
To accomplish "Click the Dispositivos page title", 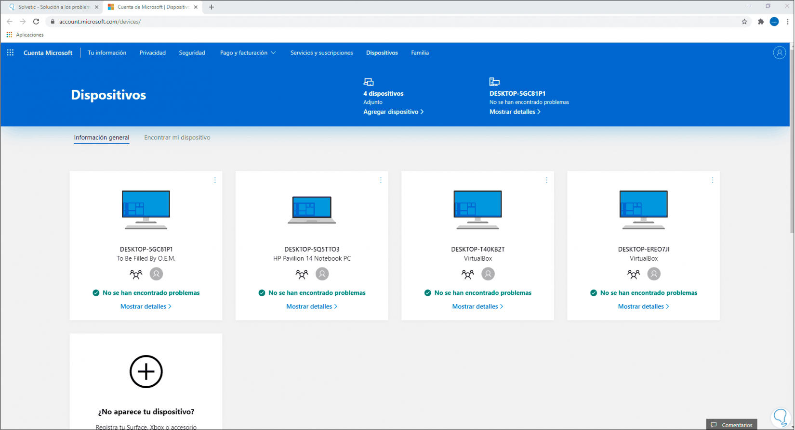I will tap(108, 95).
